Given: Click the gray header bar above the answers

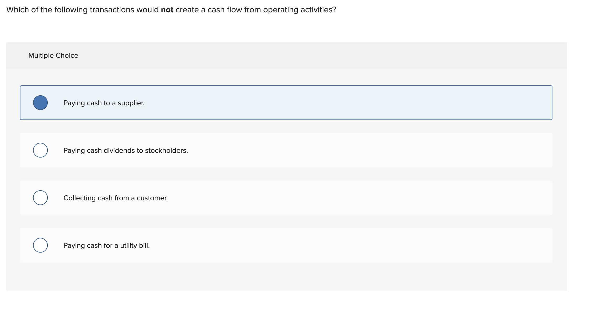Looking at the screenshot, I should tap(286, 55).
